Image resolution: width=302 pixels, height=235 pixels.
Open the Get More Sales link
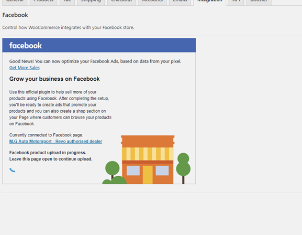click(x=25, y=68)
